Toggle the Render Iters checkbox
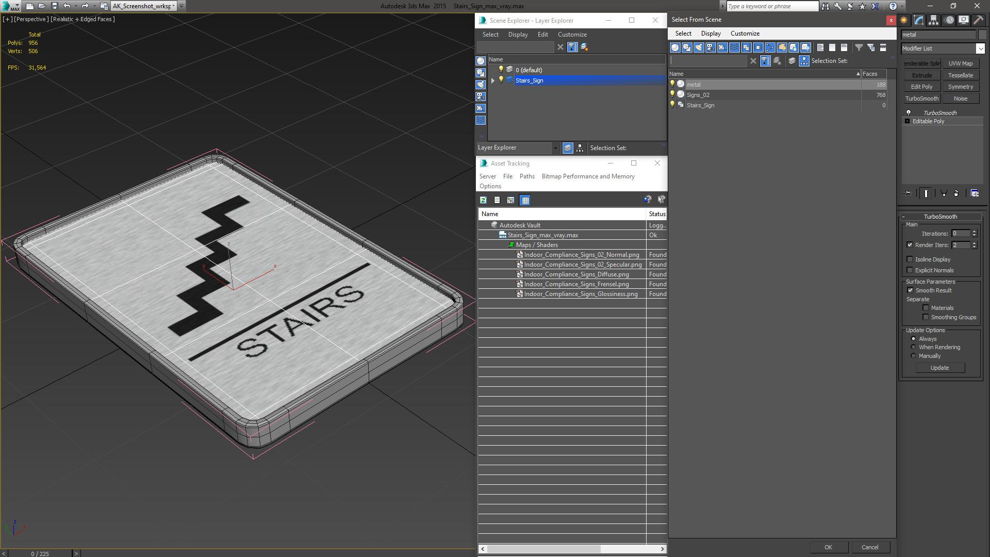The width and height of the screenshot is (990, 557). click(x=910, y=245)
